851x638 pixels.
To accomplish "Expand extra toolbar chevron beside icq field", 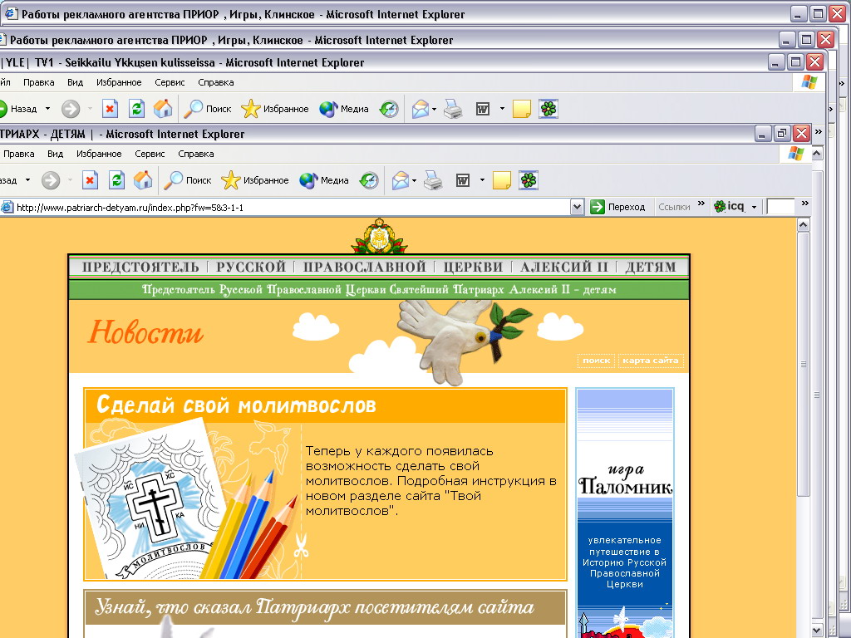I will click(x=804, y=204).
